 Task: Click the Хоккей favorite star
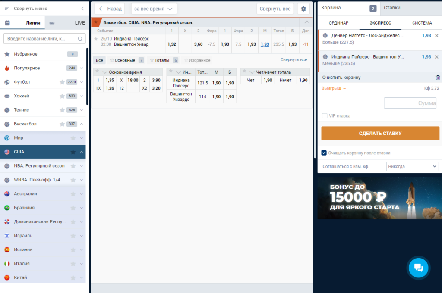coord(62,96)
